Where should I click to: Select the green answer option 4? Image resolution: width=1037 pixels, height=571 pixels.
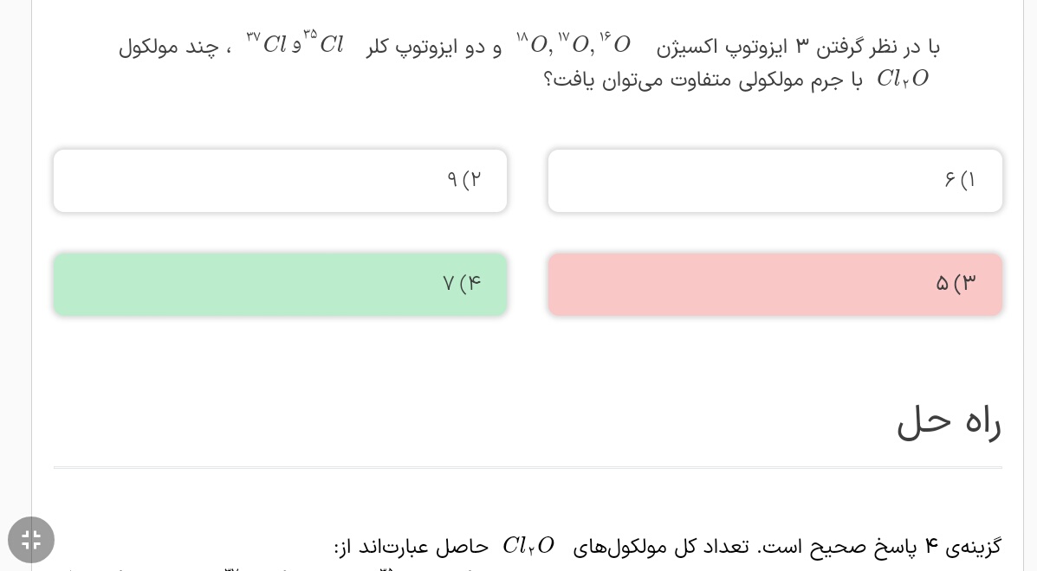[x=280, y=284]
